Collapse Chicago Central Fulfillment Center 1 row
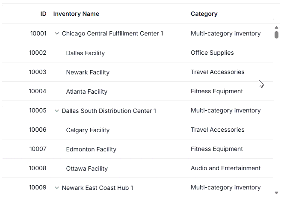The width and height of the screenshot is (284, 201). (x=57, y=33)
